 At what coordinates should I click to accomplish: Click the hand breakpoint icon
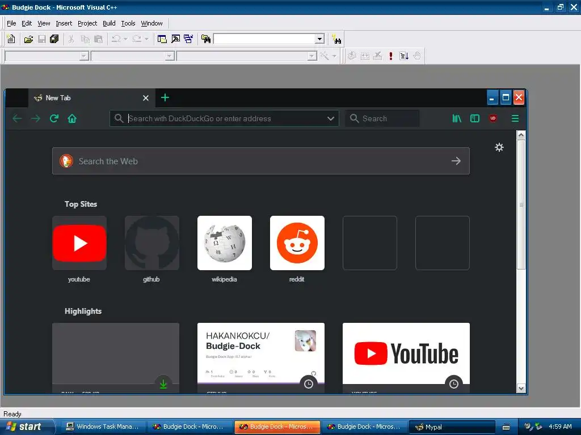(x=417, y=56)
